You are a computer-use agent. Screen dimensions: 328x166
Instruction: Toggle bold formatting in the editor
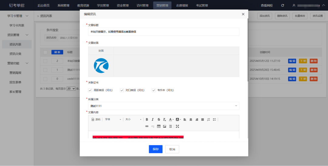coord(147,120)
